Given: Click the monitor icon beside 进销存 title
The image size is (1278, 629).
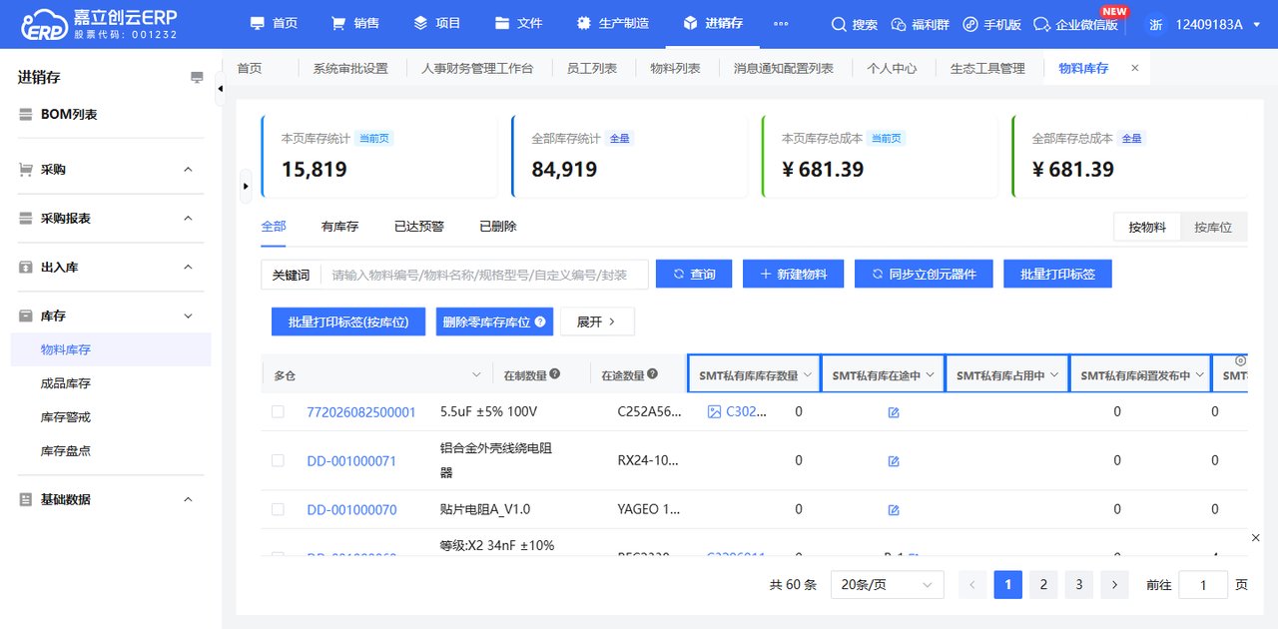Looking at the screenshot, I should tap(197, 78).
